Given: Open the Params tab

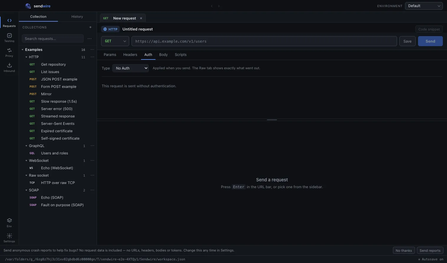Looking at the screenshot, I should [x=110, y=55].
